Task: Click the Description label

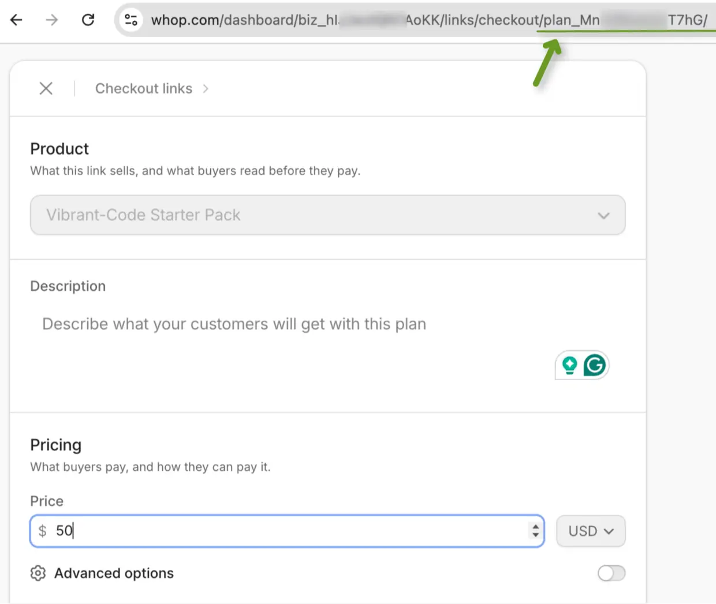Action: tap(68, 286)
